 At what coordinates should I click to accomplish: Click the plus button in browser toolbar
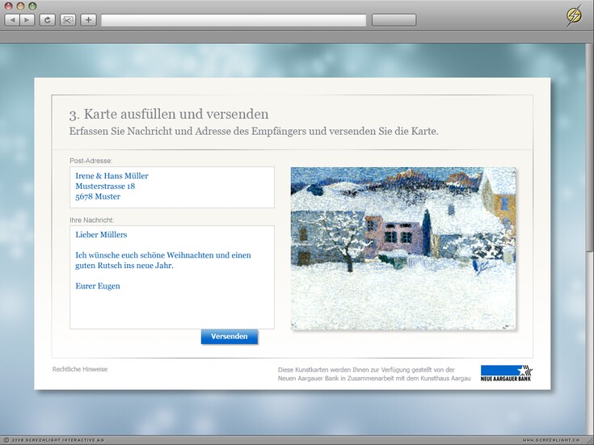tap(88, 20)
